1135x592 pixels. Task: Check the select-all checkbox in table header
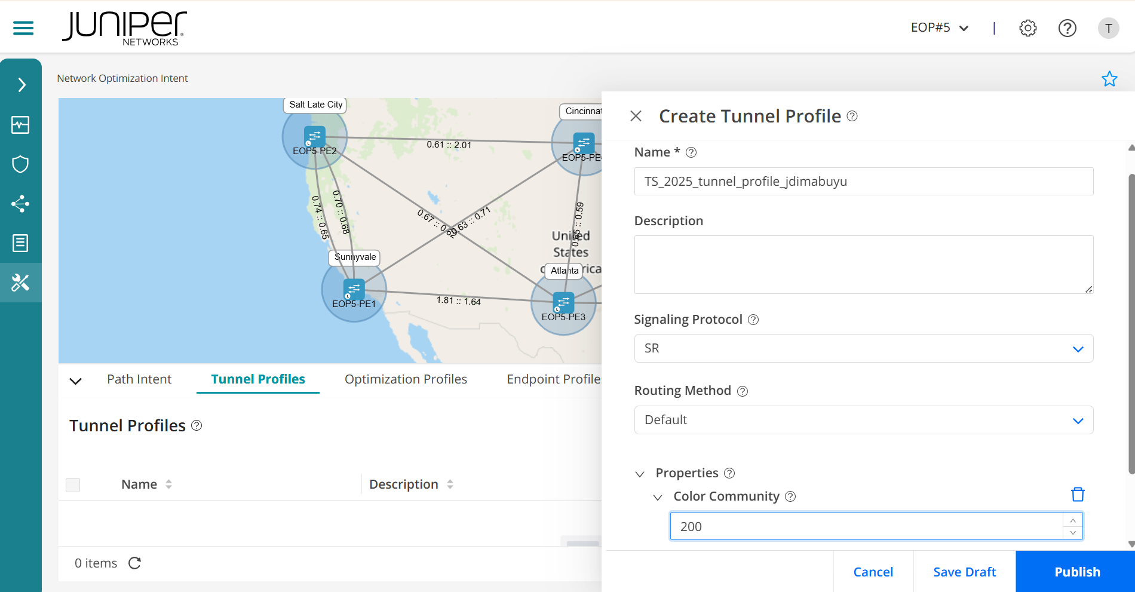(73, 484)
